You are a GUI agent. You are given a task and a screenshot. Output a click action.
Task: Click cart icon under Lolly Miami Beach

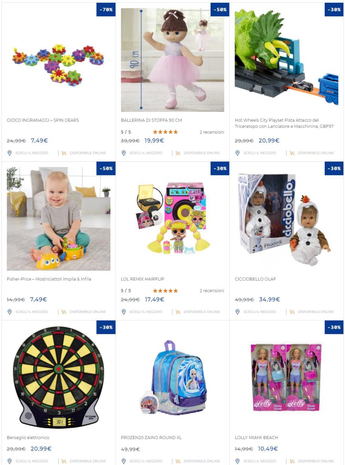pos(292,461)
